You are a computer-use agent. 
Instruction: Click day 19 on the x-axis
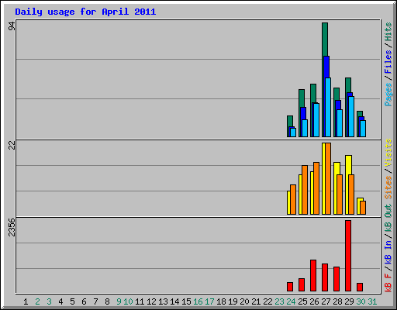tap(233, 301)
